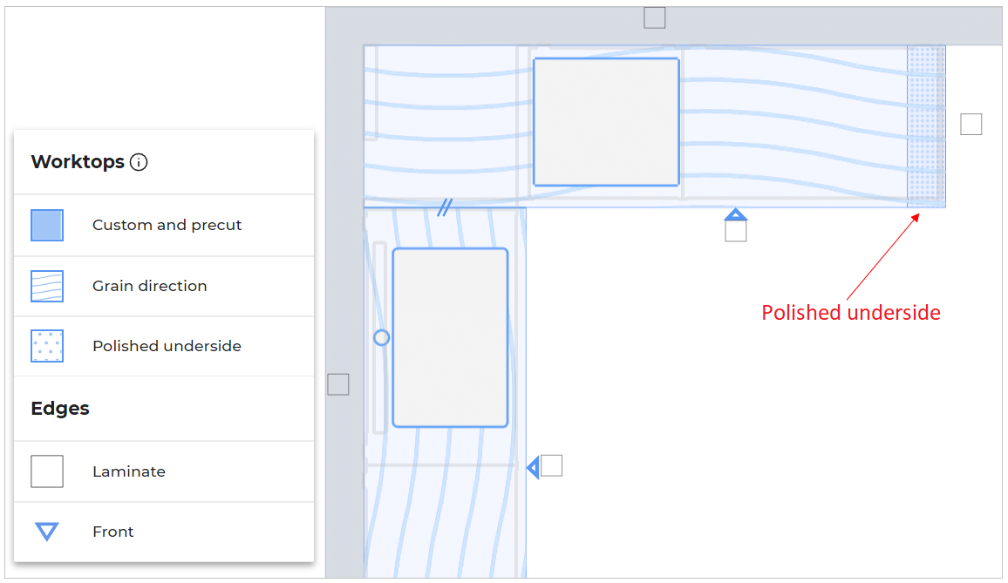The width and height of the screenshot is (1008, 583).
Task: Click the Worktops info icon
Action: [x=139, y=162]
